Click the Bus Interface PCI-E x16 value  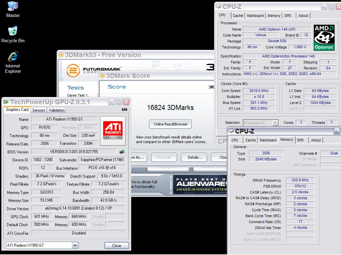(102, 168)
